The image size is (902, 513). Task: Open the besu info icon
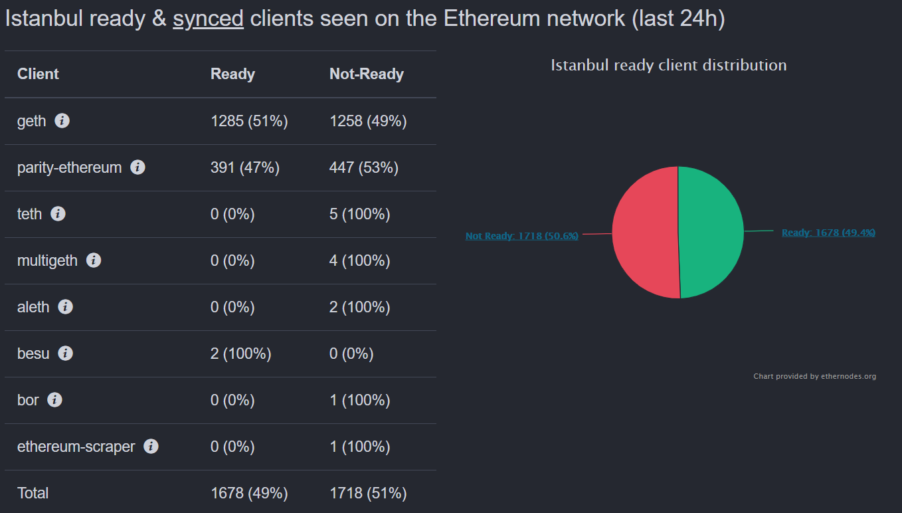[x=65, y=354]
